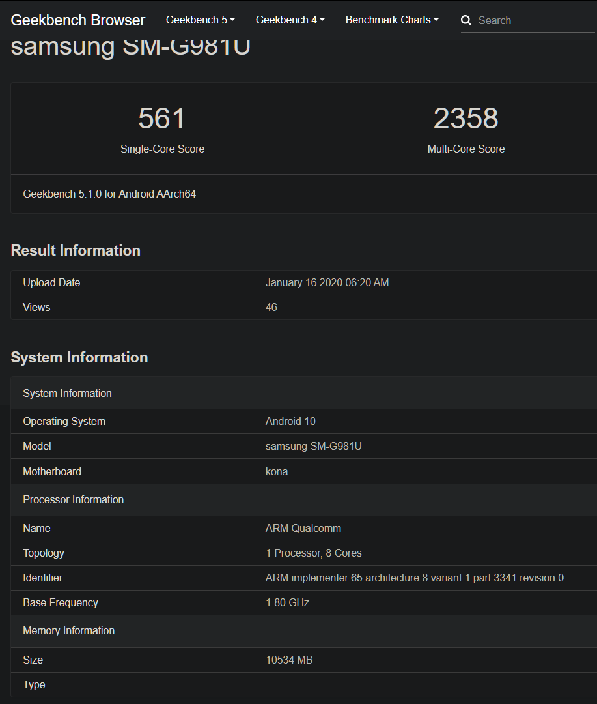
Task: Expand the Geekbench 4 dropdown menu
Action: [x=290, y=20]
